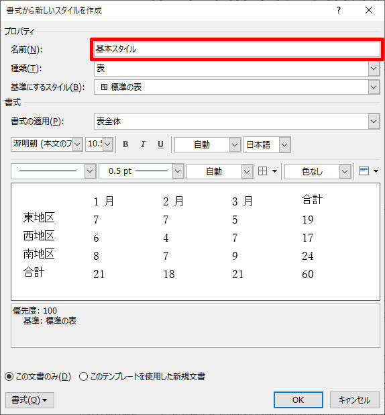
Task: Click the table borders grid icon
Action: [x=262, y=171]
